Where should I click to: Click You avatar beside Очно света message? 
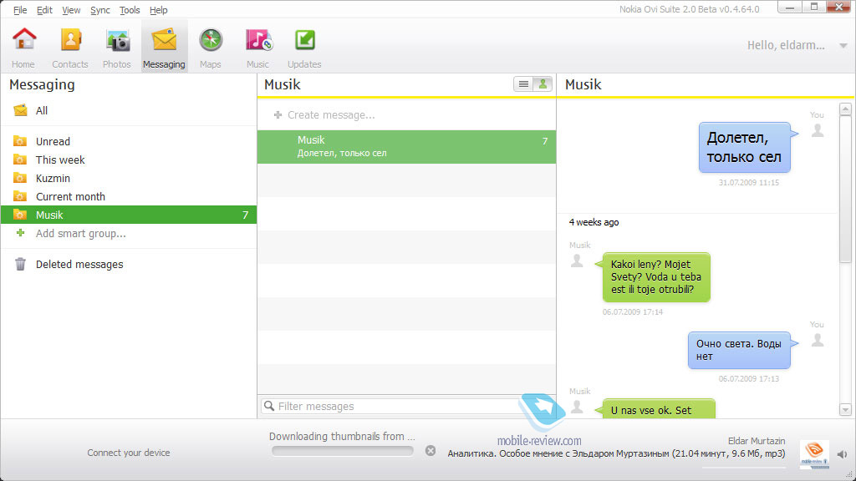click(818, 340)
